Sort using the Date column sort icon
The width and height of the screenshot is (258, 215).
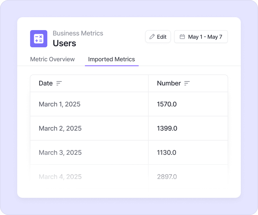[x=59, y=83]
